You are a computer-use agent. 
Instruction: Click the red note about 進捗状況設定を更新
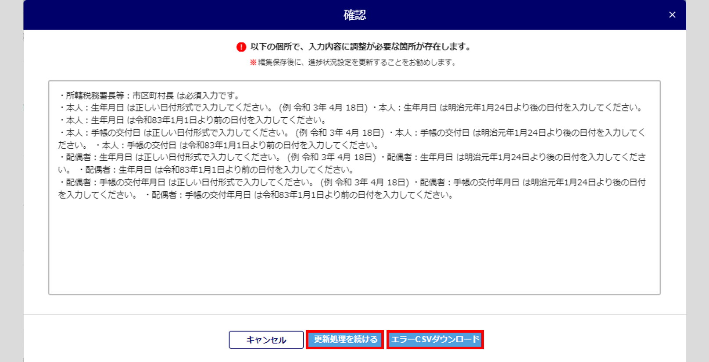click(x=354, y=63)
